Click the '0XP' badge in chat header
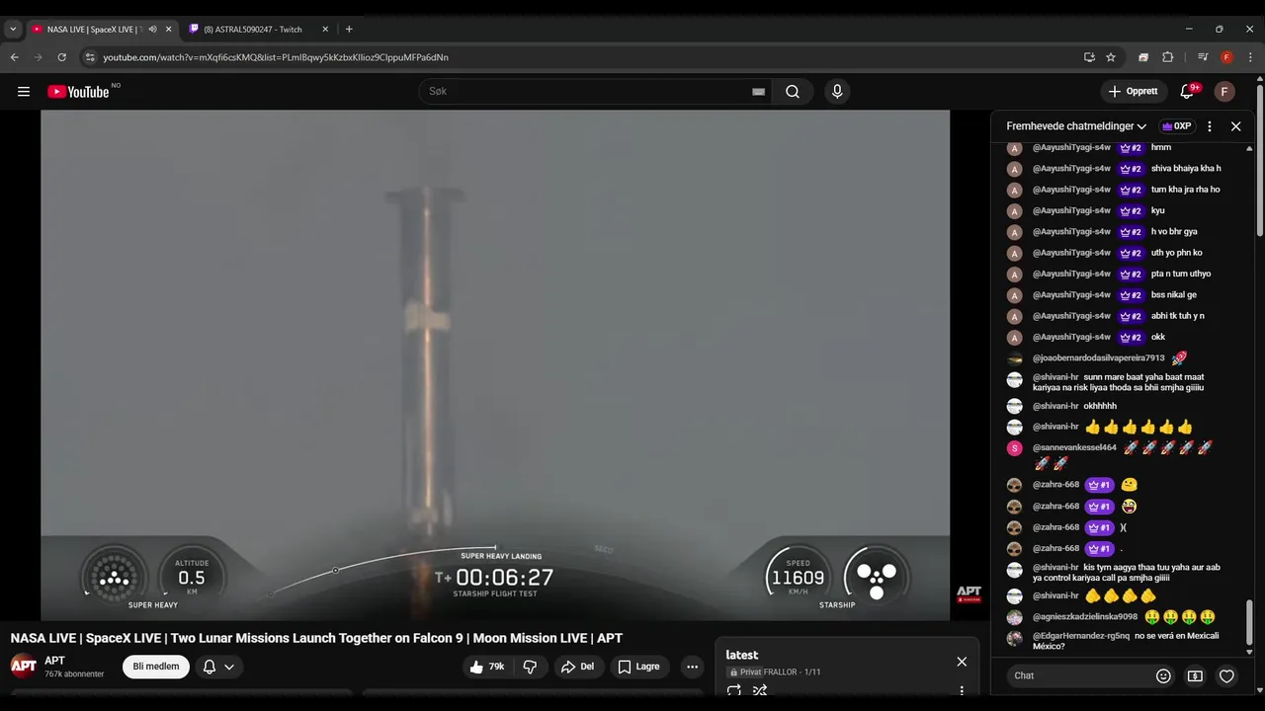The image size is (1265, 711). pos(1176,126)
